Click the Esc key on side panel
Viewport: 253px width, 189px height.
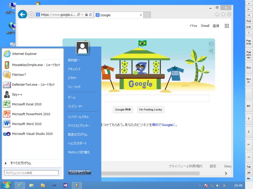[x=249, y=68]
